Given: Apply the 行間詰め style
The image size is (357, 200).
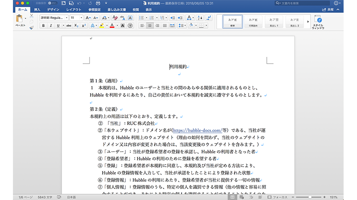Looking at the screenshot, I should 253,22.
